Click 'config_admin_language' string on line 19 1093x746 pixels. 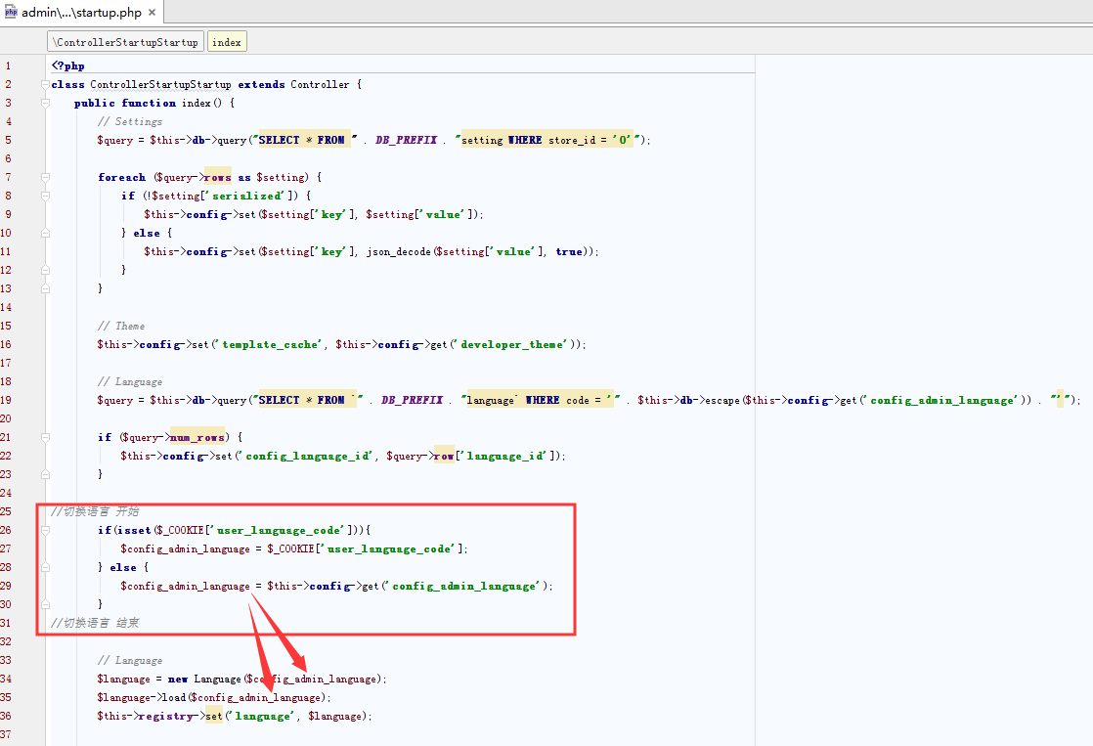click(942, 400)
